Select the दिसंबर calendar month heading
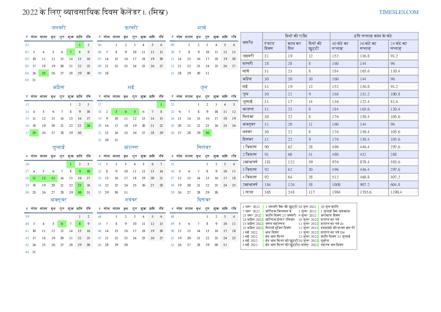Screen dimensions: 441x312 204,200
